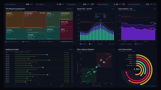Toggle the Used series in CPU legend
The width and height of the screenshot is (161, 90).
[91, 44]
